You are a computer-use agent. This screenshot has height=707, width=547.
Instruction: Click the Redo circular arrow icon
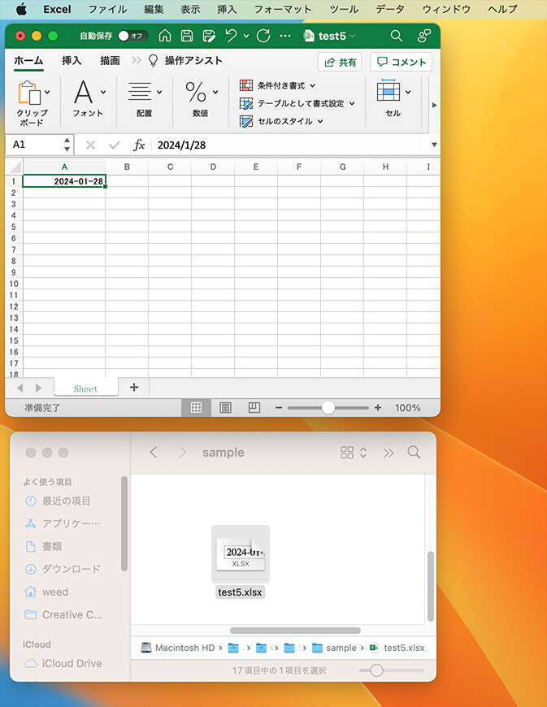point(263,36)
